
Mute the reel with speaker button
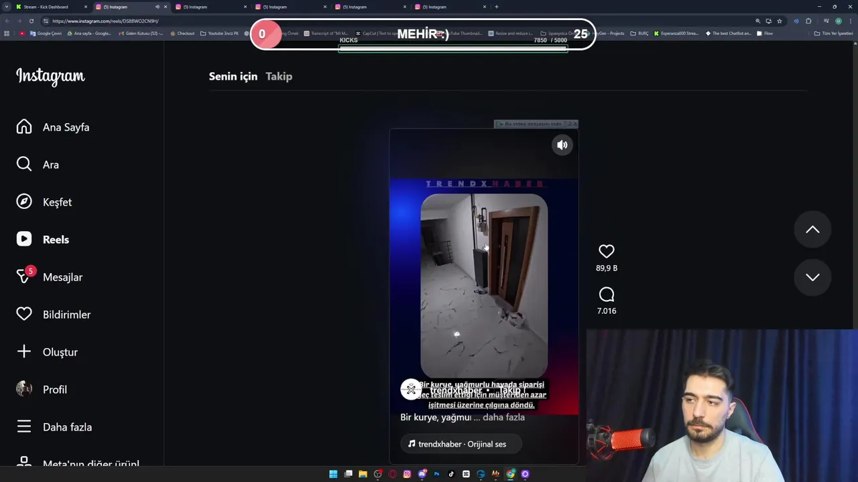[x=562, y=145]
